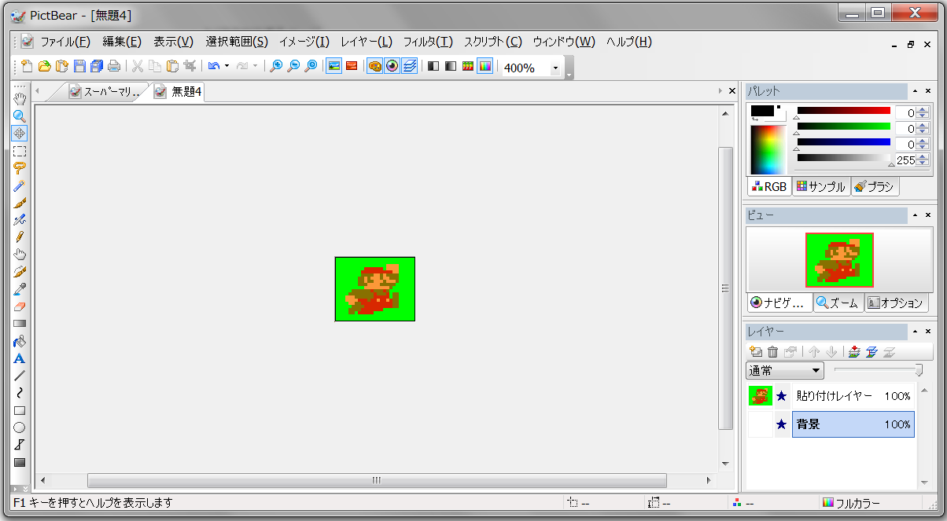Open the レイヤー(L) menu

coord(367,42)
